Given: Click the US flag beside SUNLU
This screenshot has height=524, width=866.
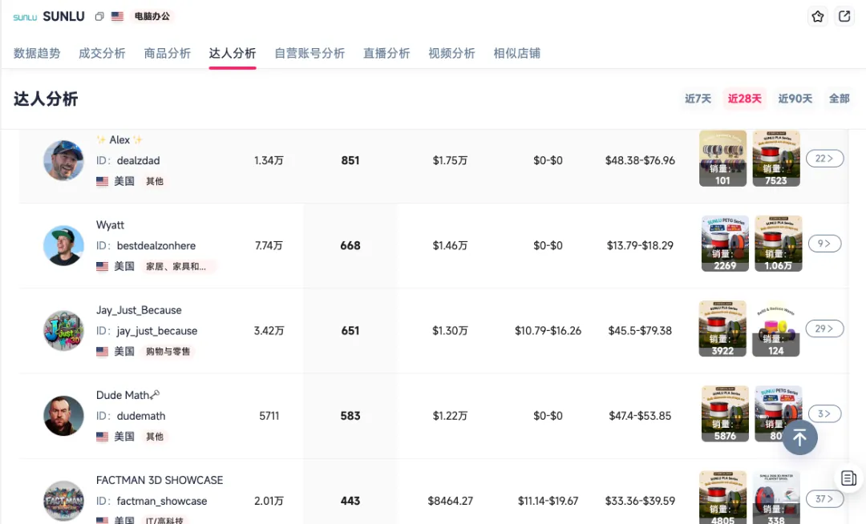Looking at the screenshot, I should 117,17.
